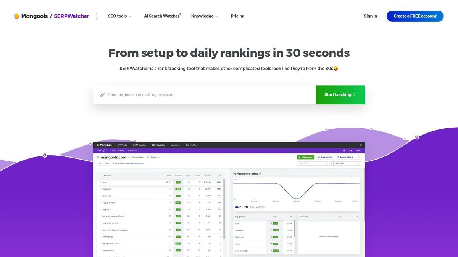Click the calendar icon beside Last 7 days

click(332, 163)
